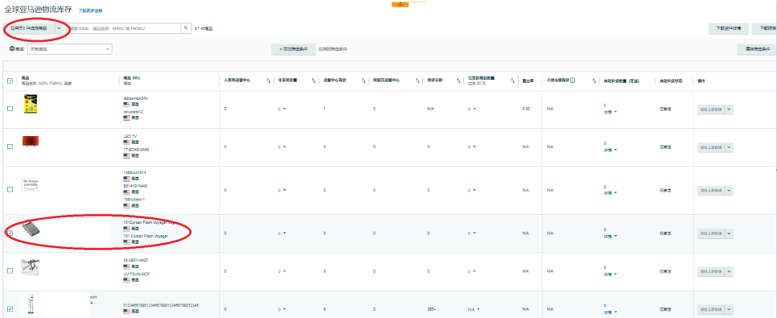Image resolution: width=777 pixels, height=318 pixels.
Task: Click the globe icon beside the marketplace filter
Action: pos(12,48)
